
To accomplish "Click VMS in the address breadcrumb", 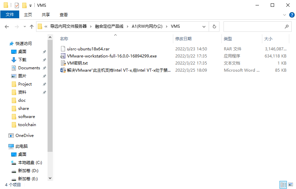I will pyautogui.click(x=175, y=26).
